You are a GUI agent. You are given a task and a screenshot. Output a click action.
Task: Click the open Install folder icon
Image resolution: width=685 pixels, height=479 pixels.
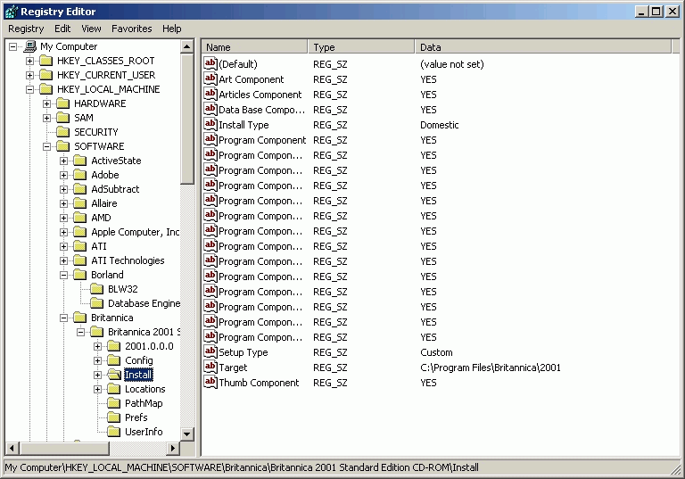[114, 375]
